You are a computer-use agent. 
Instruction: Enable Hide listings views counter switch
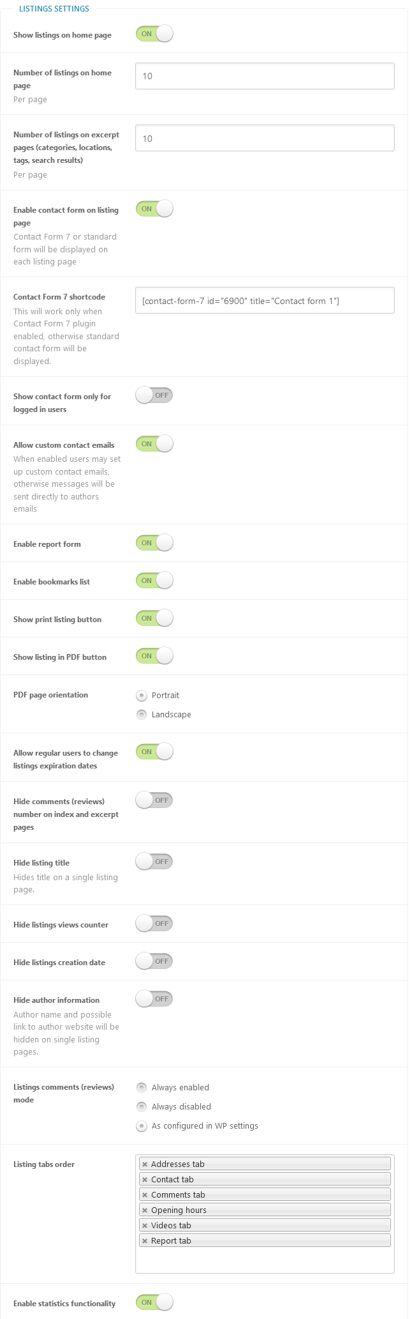(154, 924)
